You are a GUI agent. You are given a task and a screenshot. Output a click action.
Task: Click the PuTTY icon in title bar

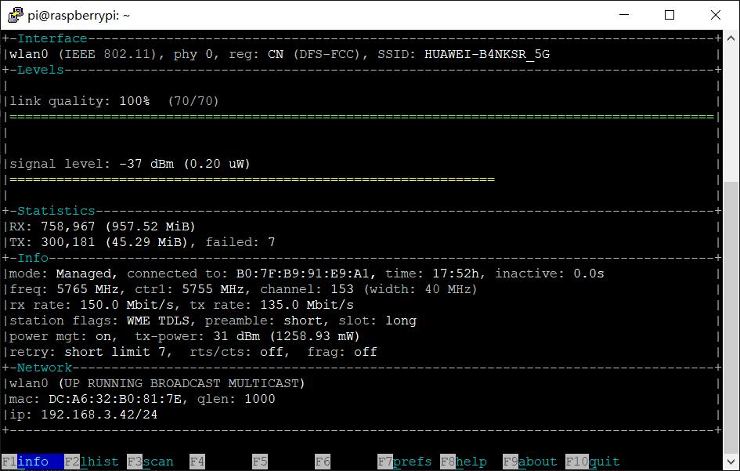coord(15,15)
